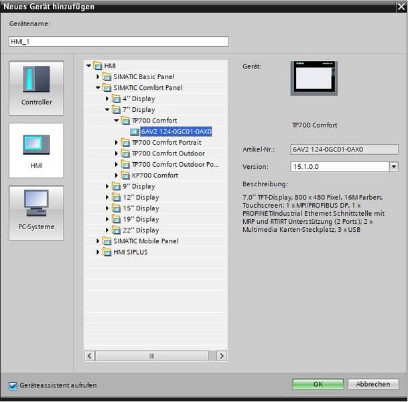Click the SIMATIC Basic Panel folder icon
The width and height of the screenshot is (408, 402).
(107, 77)
